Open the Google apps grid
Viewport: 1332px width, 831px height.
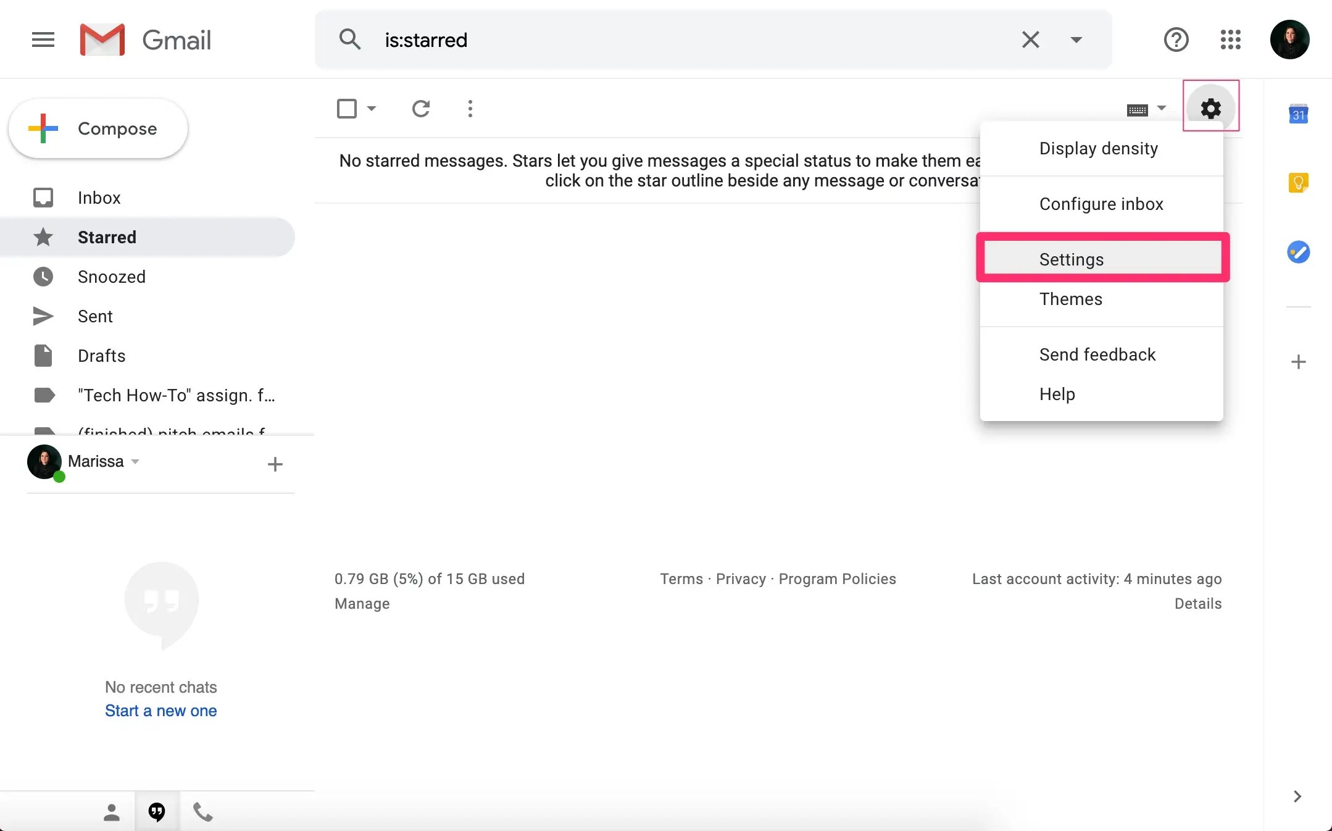pyautogui.click(x=1230, y=40)
